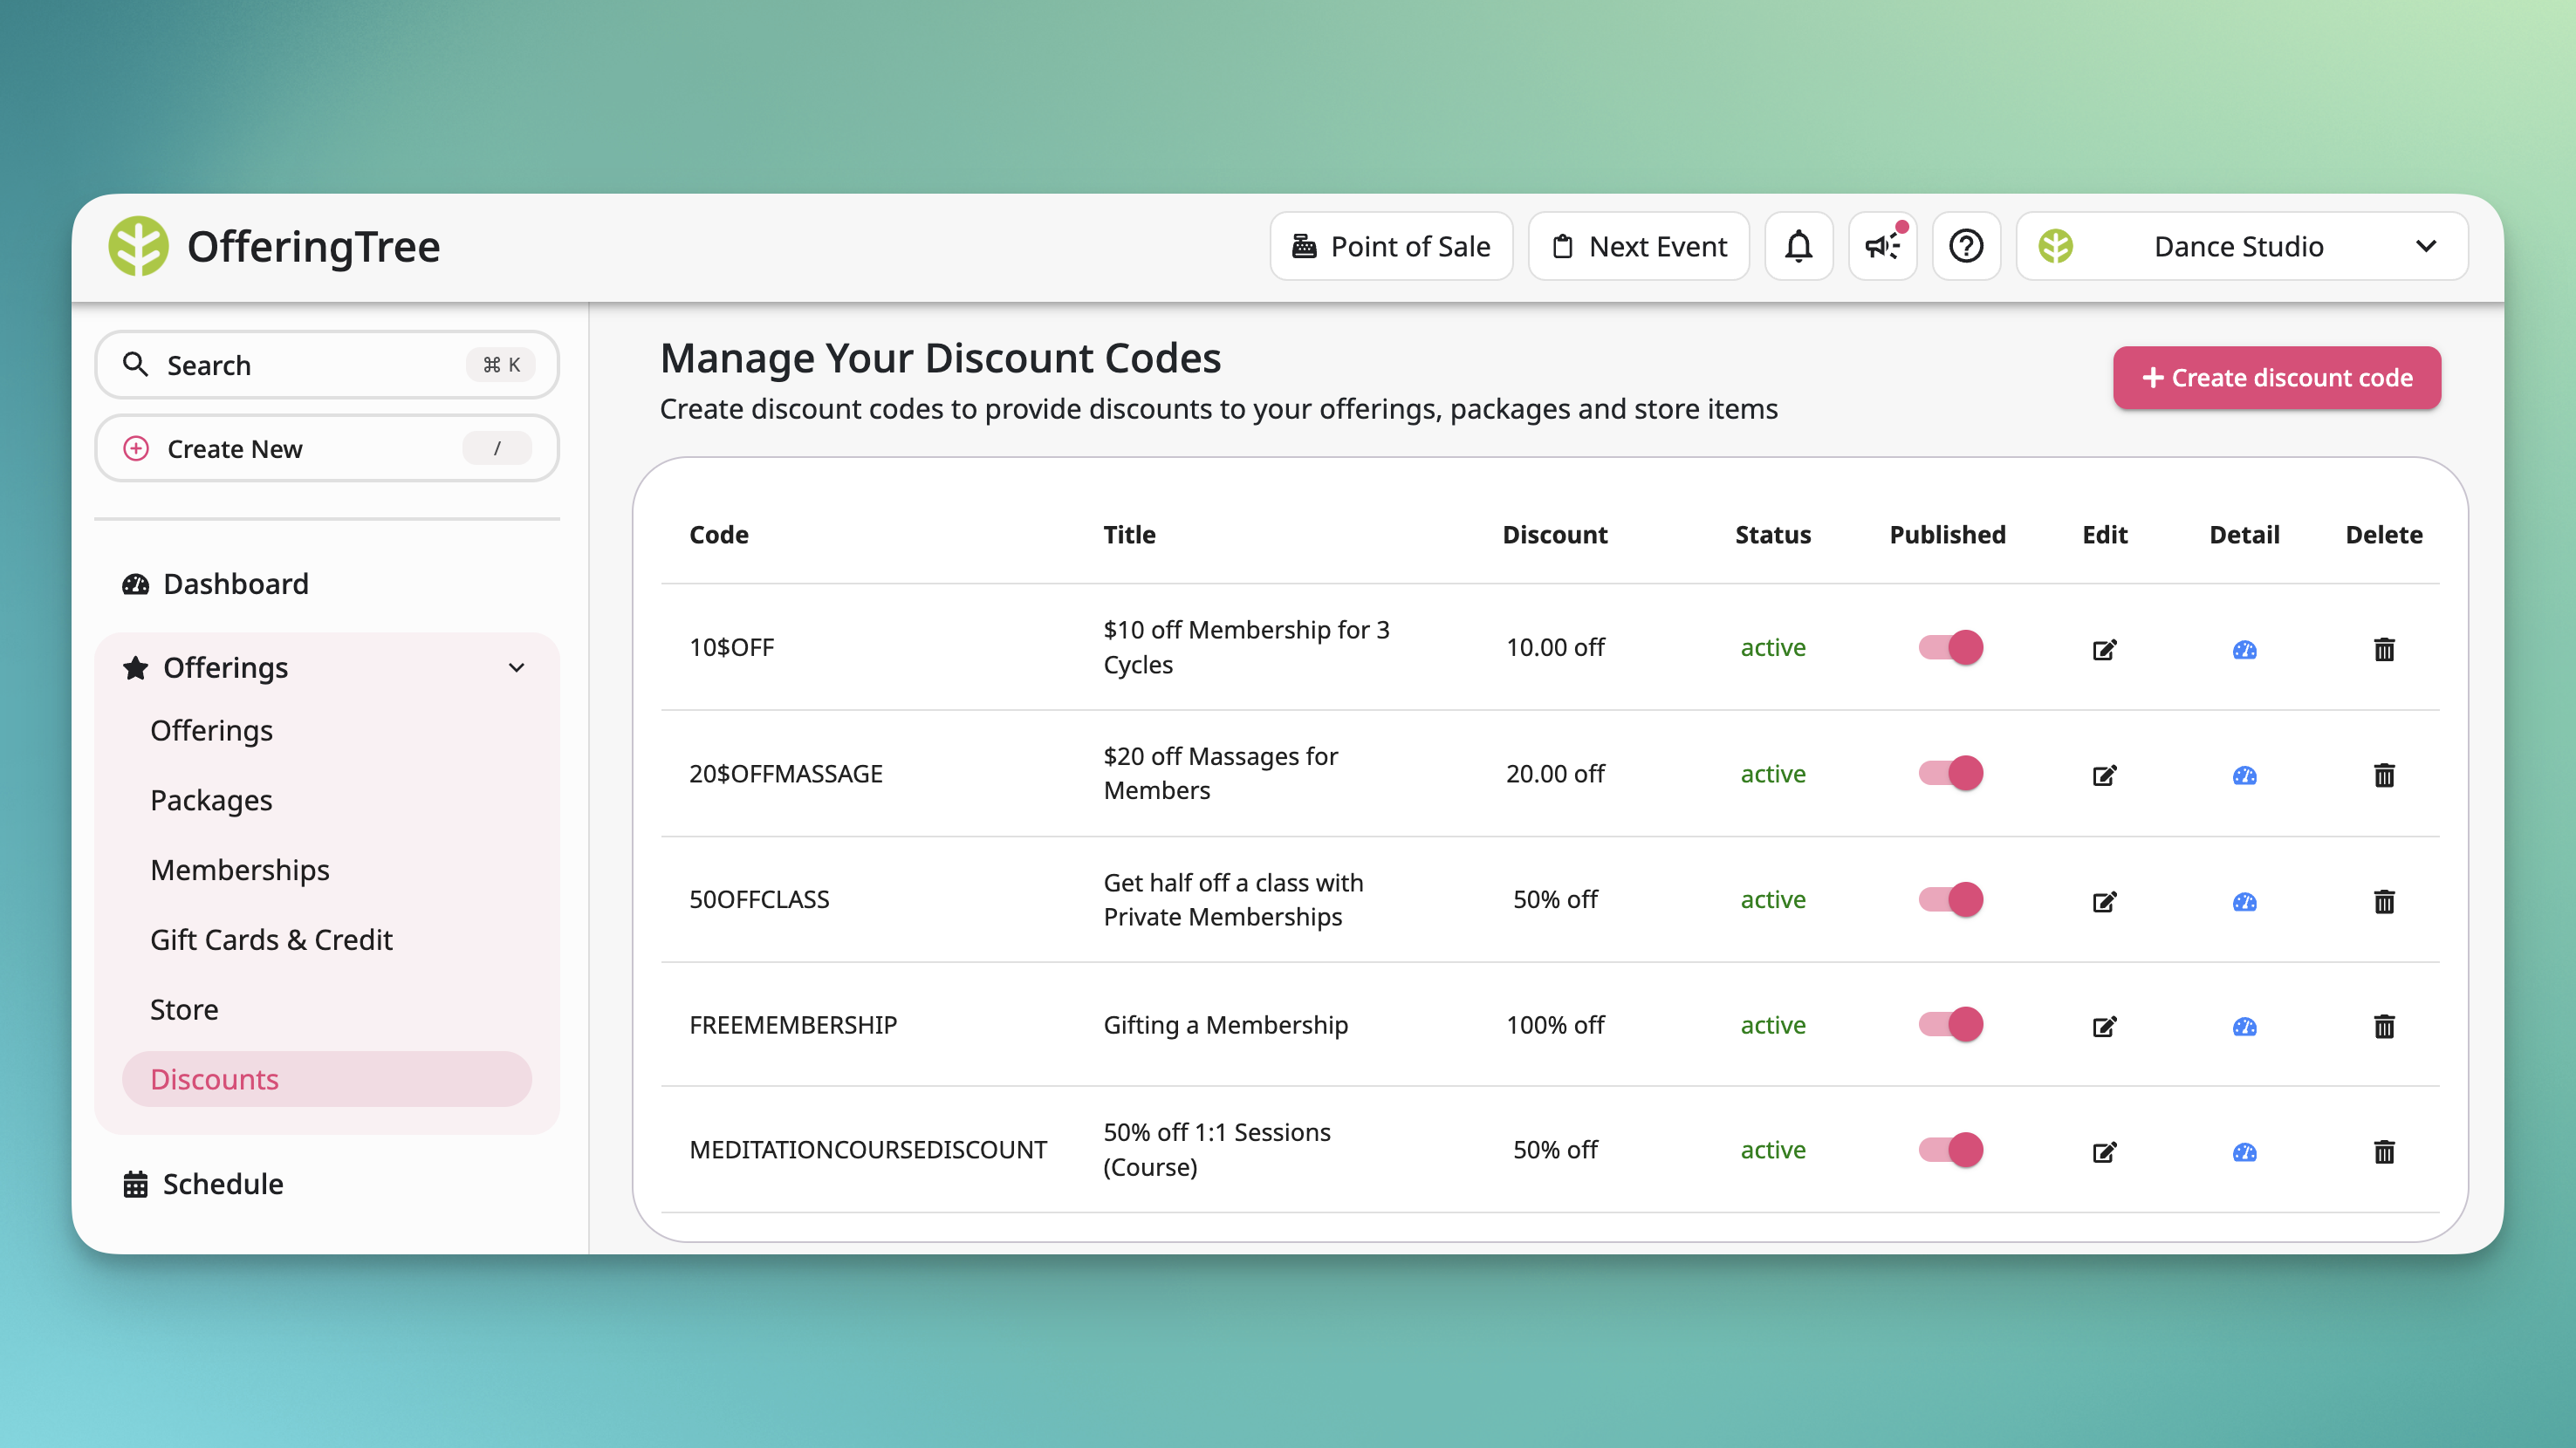This screenshot has width=2576, height=1448.
Task: Click the FREEMEMBERSHIP code text
Action: (x=793, y=1025)
